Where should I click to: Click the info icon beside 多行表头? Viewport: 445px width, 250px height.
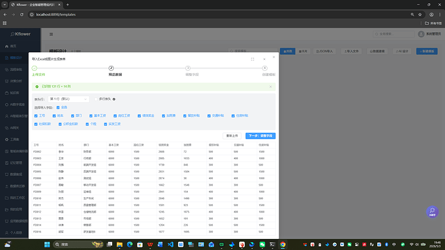(114, 99)
